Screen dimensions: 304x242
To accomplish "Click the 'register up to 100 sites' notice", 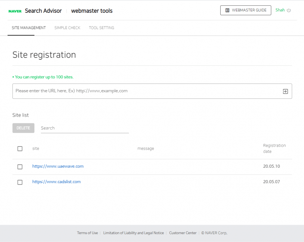I will (x=43, y=77).
